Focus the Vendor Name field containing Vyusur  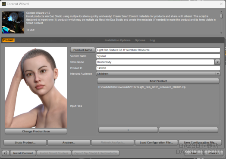158,56
